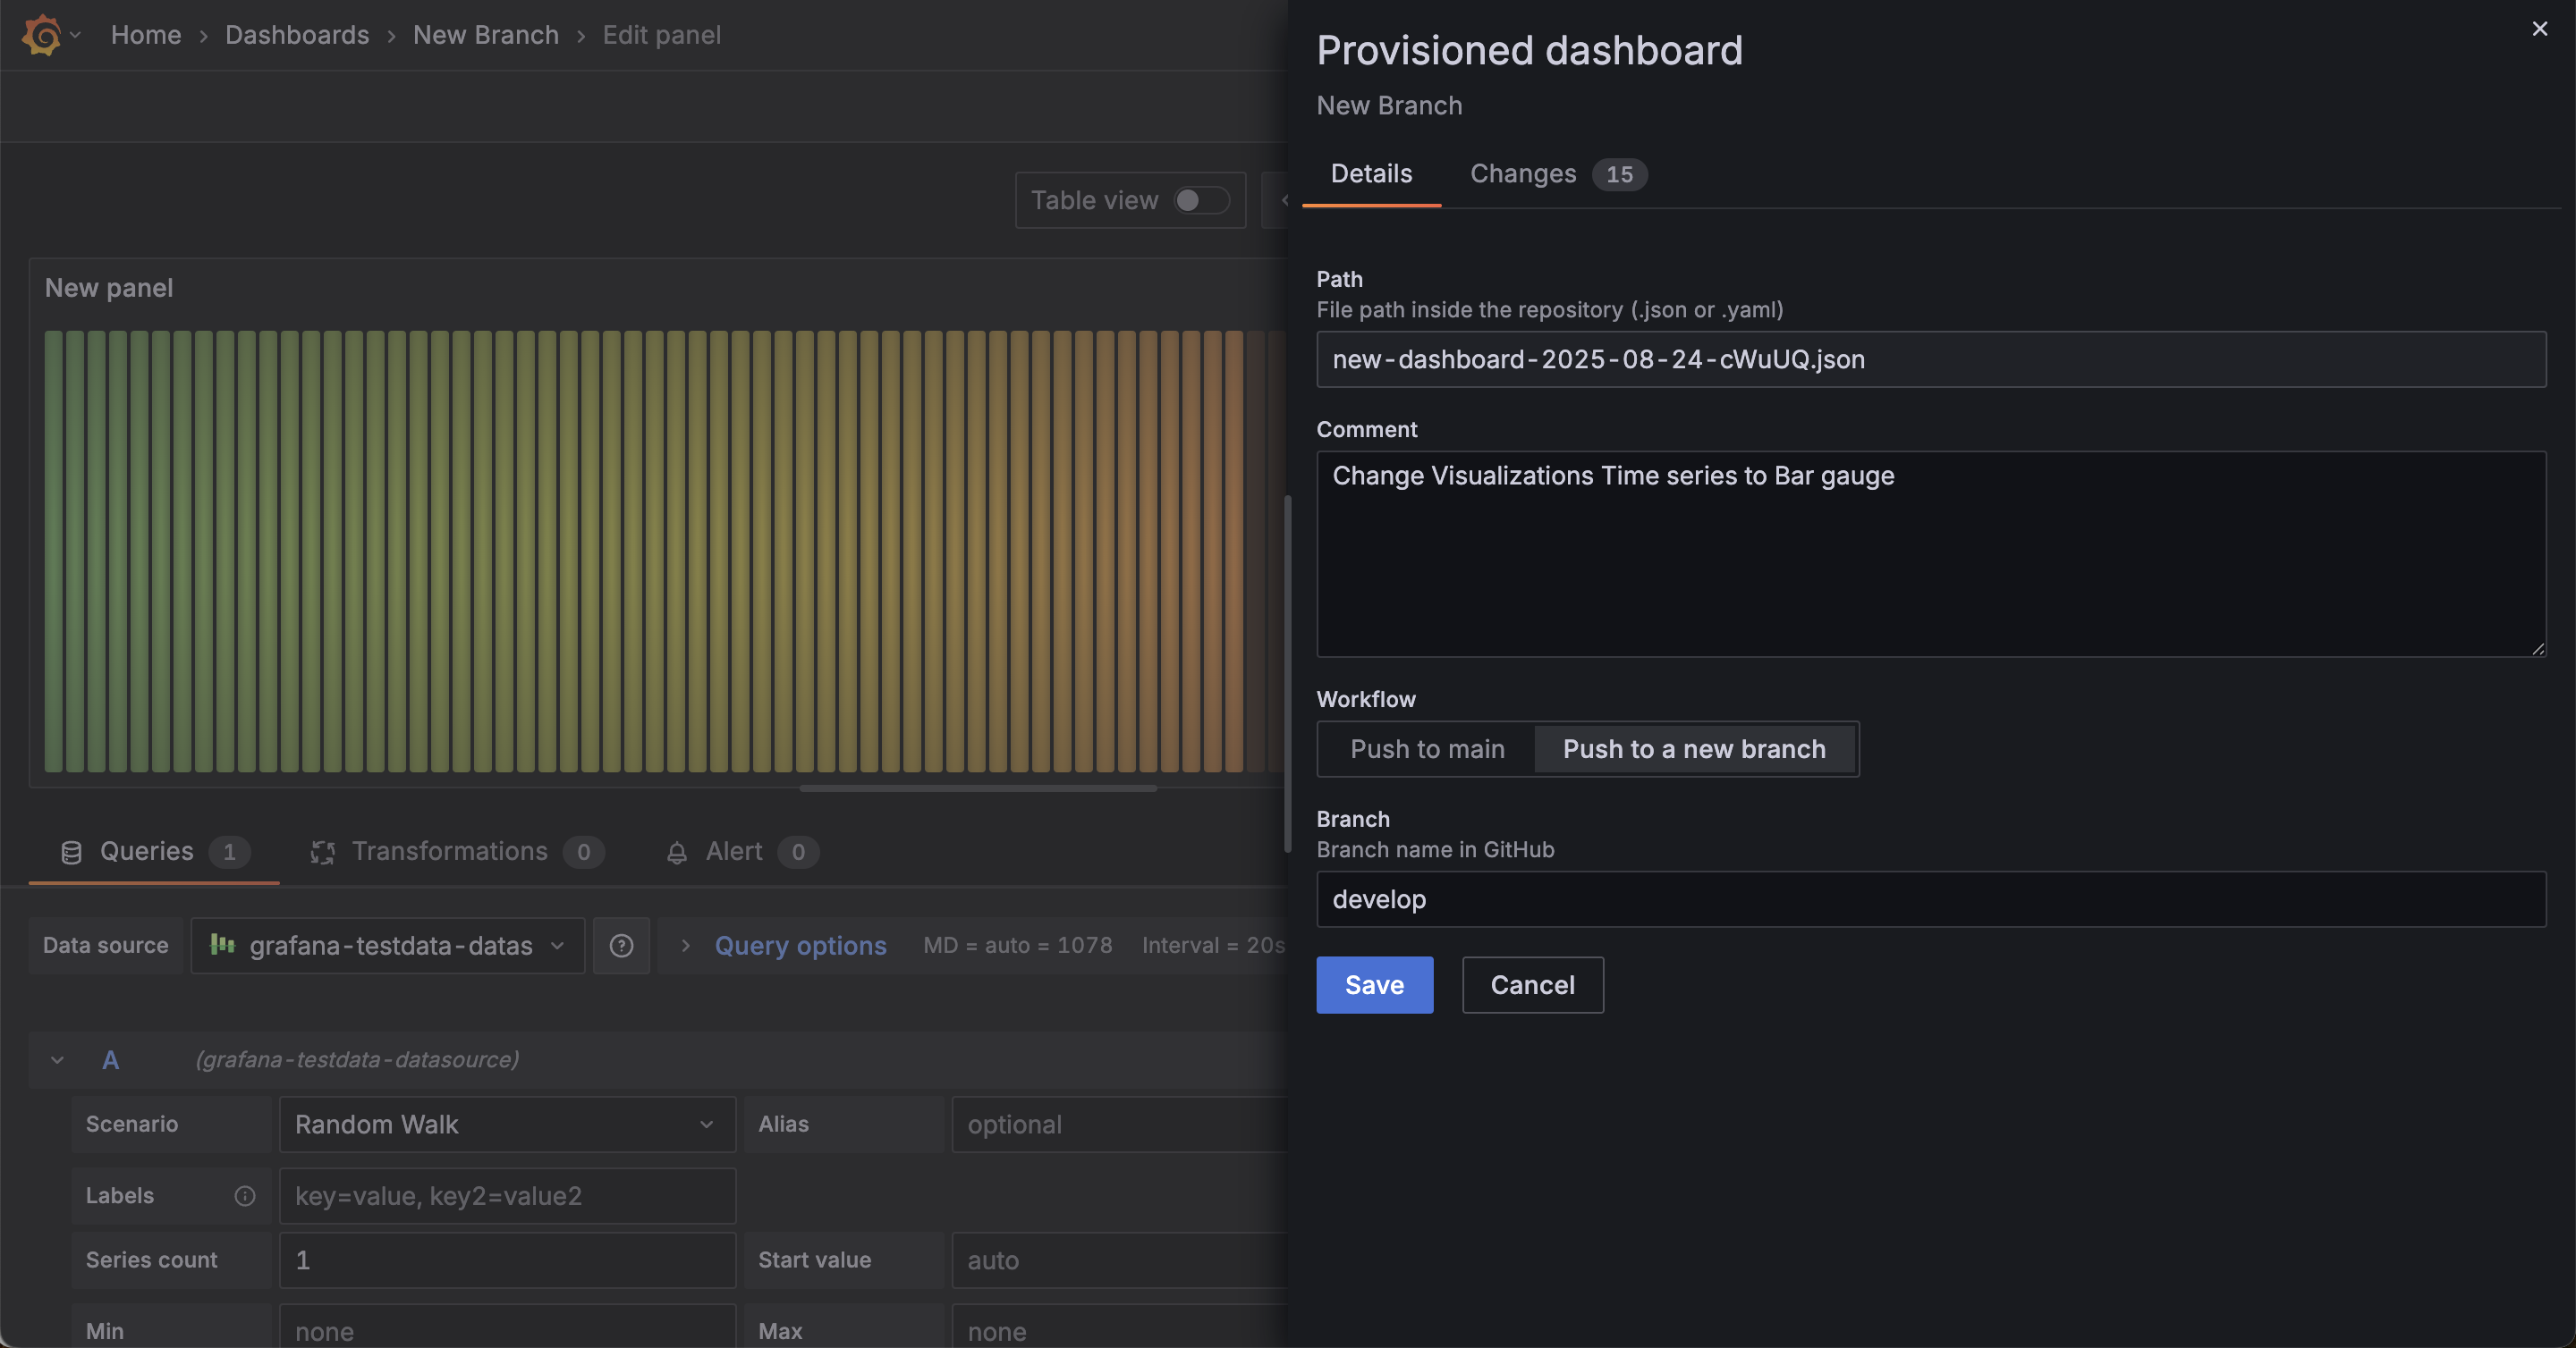Click the Transformations icon
Screen dimensions: 2576x1348
tap(322, 854)
